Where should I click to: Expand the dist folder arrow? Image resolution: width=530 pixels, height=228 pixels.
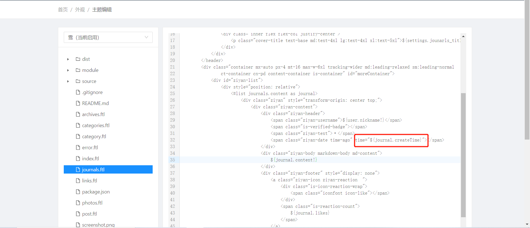pyautogui.click(x=68, y=59)
